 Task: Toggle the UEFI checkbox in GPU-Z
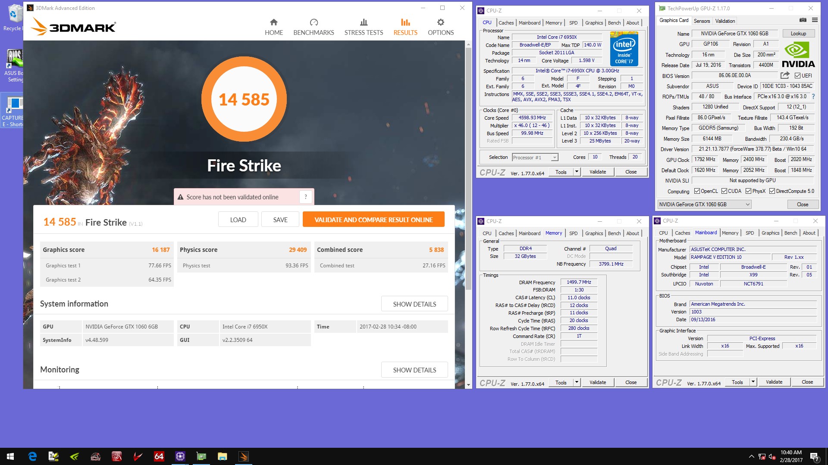[797, 76]
